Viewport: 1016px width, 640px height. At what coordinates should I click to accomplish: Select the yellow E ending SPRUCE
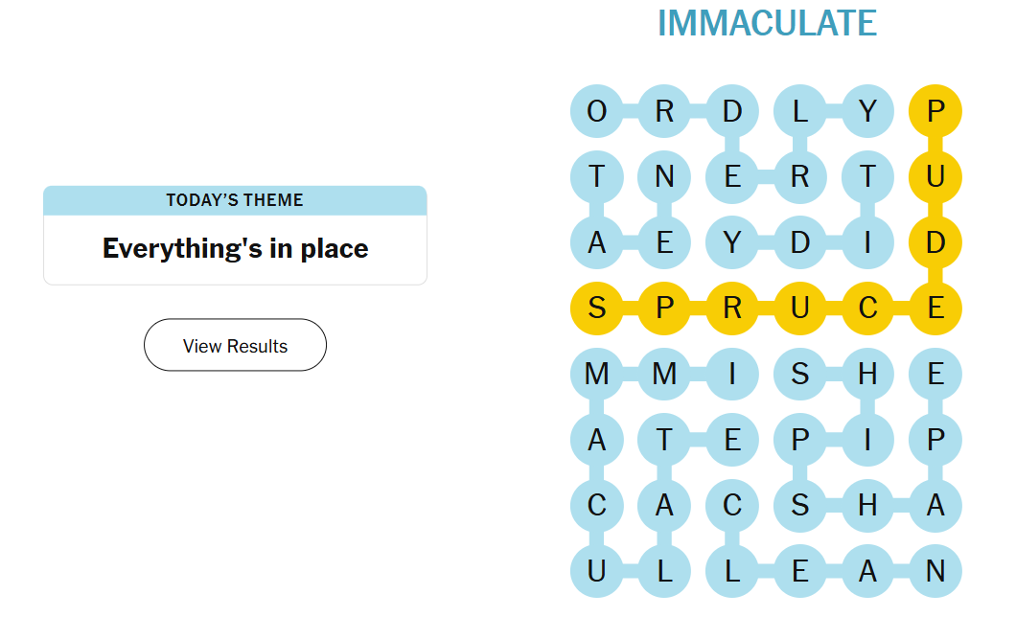tap(935, 309)
